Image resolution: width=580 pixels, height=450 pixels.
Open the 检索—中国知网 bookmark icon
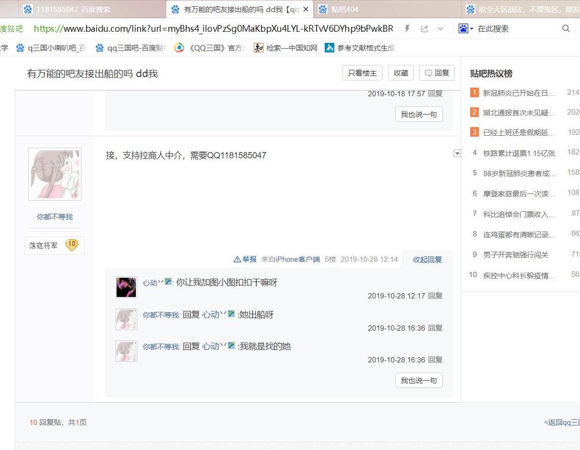click(x=258, y=48)
